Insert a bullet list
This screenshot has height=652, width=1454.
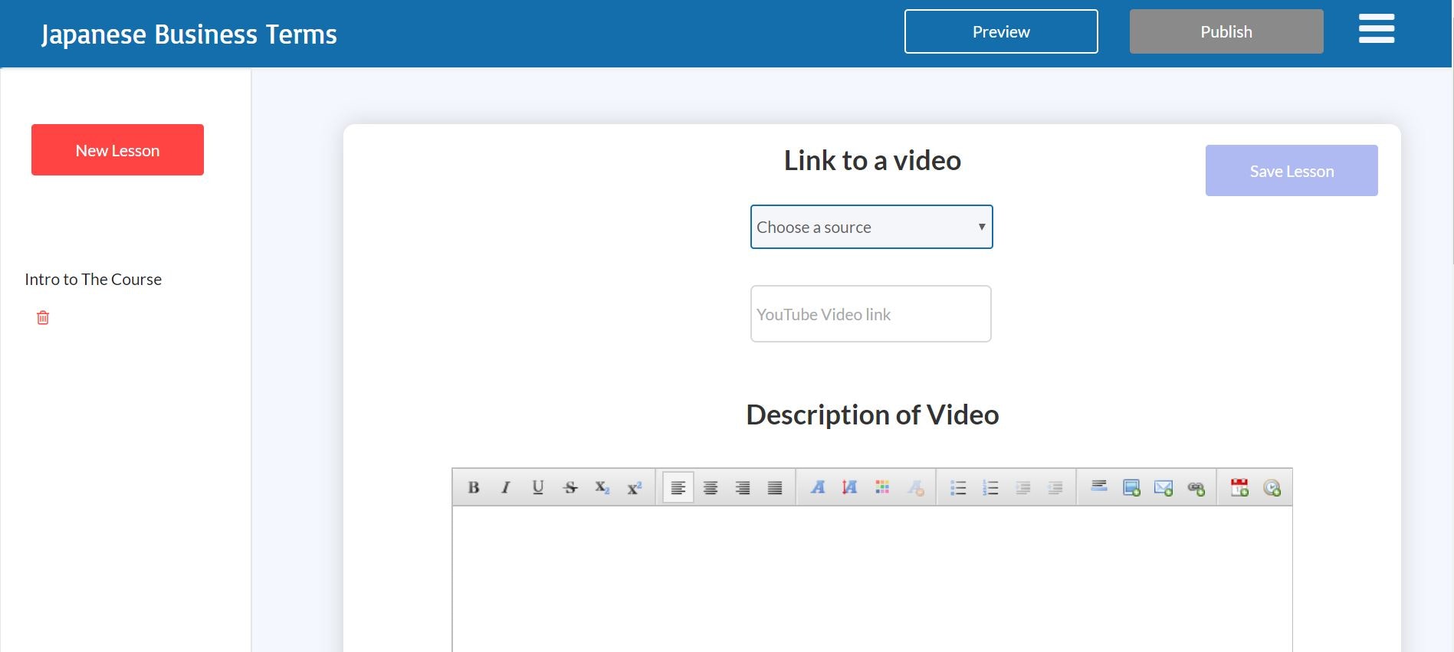coord(958,487)
